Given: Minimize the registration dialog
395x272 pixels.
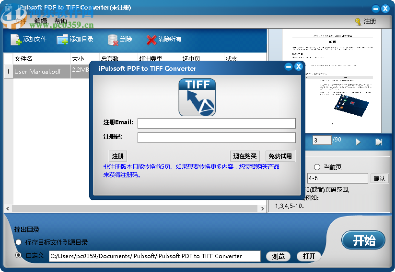Looking at the screenshot, I should tap(289, 66).
